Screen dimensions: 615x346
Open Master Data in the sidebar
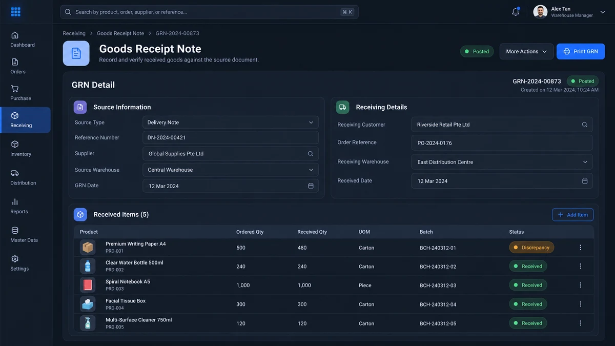24,235
